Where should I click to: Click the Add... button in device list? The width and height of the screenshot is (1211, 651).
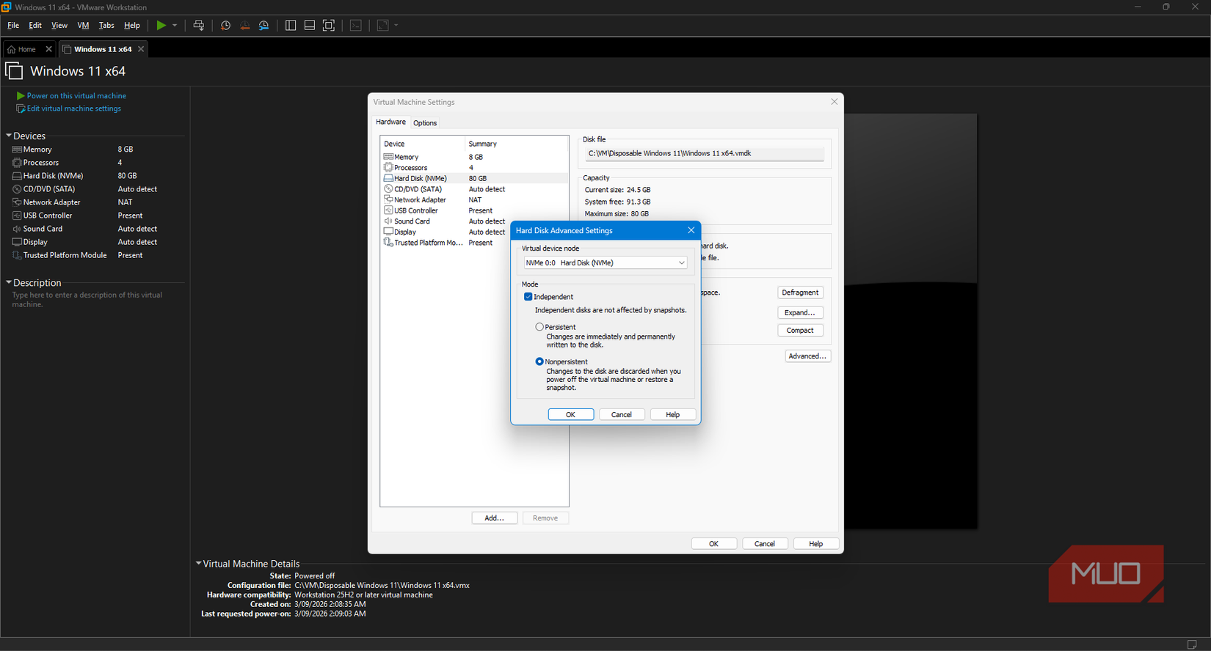point(494,518)
